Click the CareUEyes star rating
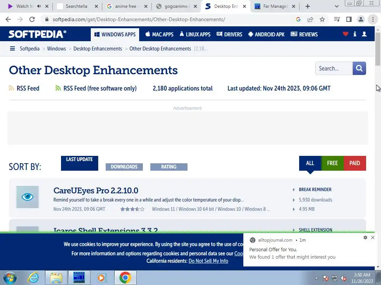 pos(132,209)
